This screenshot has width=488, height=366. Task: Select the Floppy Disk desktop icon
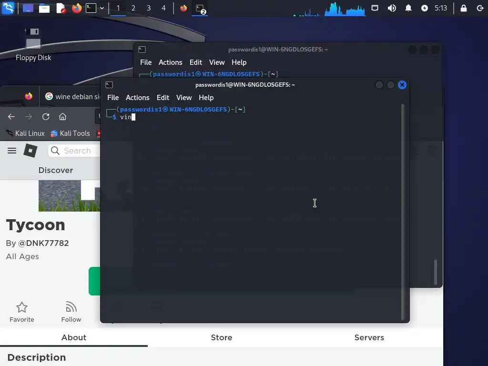click(33, 44)
